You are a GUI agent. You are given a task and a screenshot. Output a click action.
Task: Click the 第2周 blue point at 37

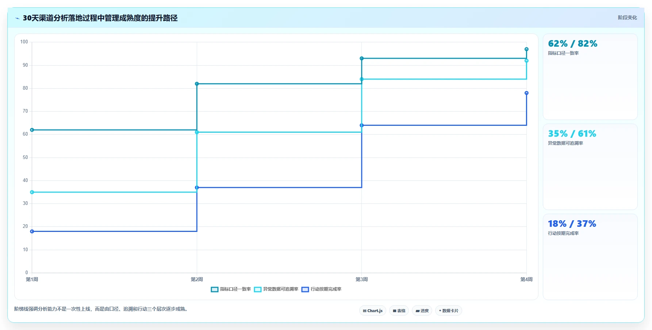(197, 187)
